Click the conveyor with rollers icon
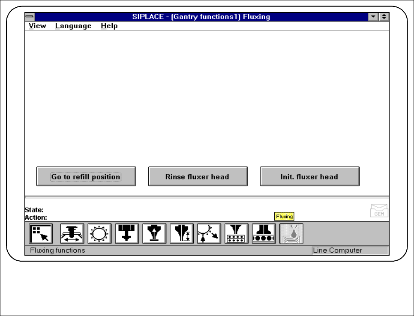The height and width of the screenshot is (316, 414). 264,234
